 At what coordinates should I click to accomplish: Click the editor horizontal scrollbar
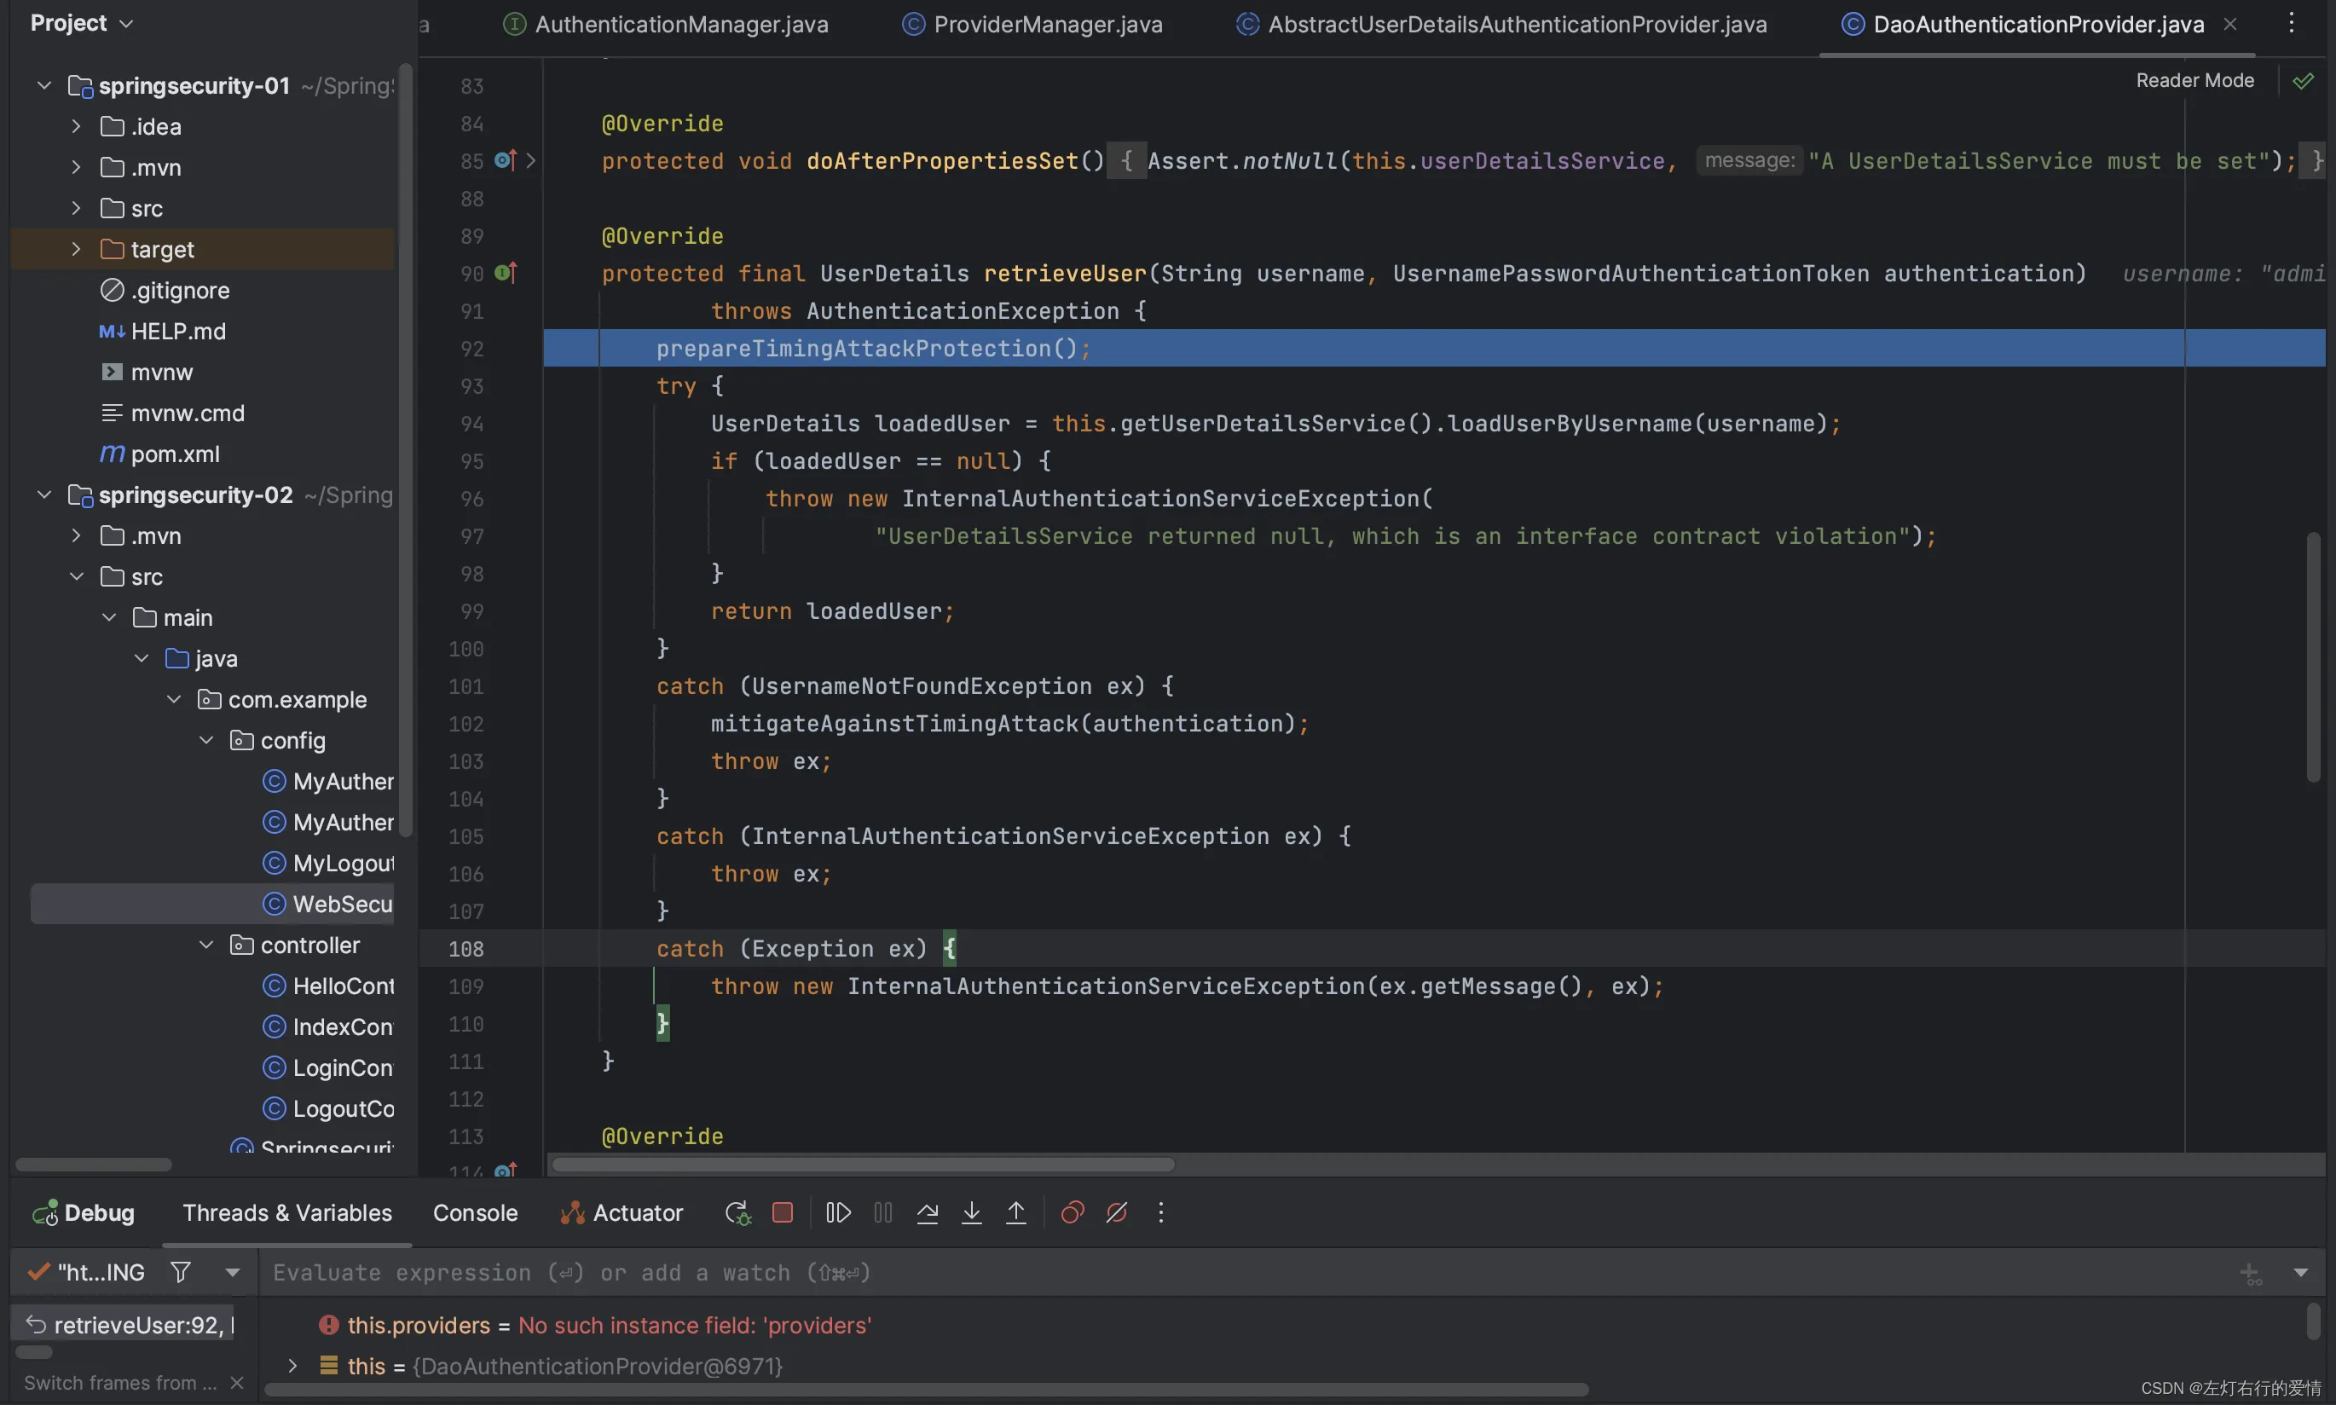pyautogui.click(x=864, y=1164)
